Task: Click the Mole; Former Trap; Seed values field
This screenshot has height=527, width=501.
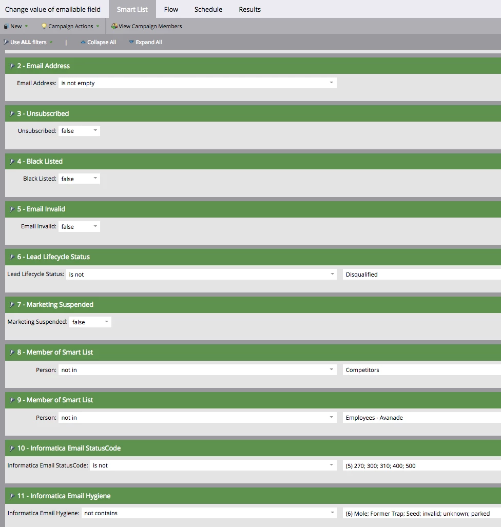Action: (x=421, y=513)
